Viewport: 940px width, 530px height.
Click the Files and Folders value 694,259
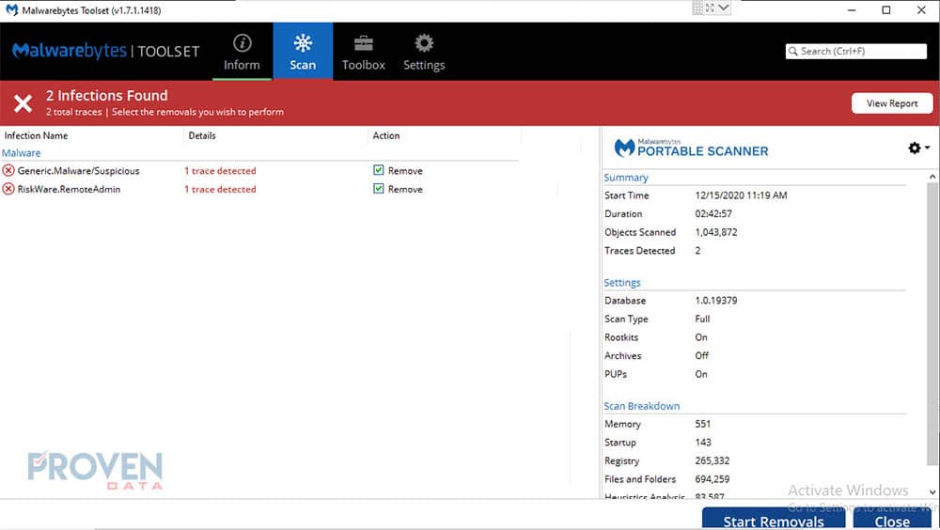click(x=713, y=479)
